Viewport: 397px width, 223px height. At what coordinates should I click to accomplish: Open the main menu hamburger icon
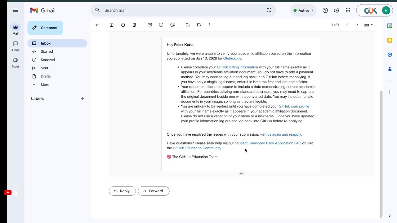(x=16, y=11)
